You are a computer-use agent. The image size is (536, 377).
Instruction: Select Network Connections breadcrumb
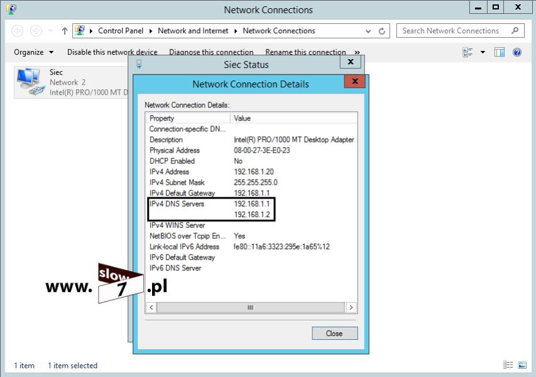(x=279, y=31)
